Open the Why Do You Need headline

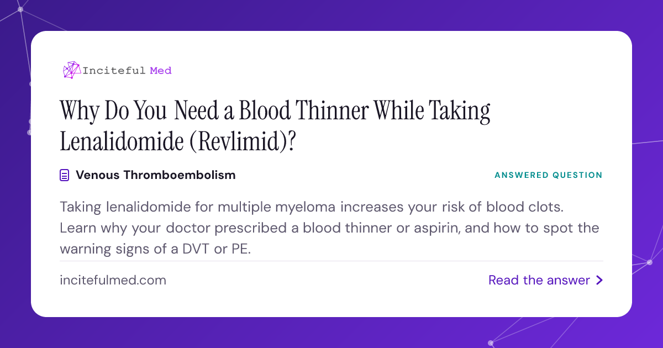[x=275, y=112]
